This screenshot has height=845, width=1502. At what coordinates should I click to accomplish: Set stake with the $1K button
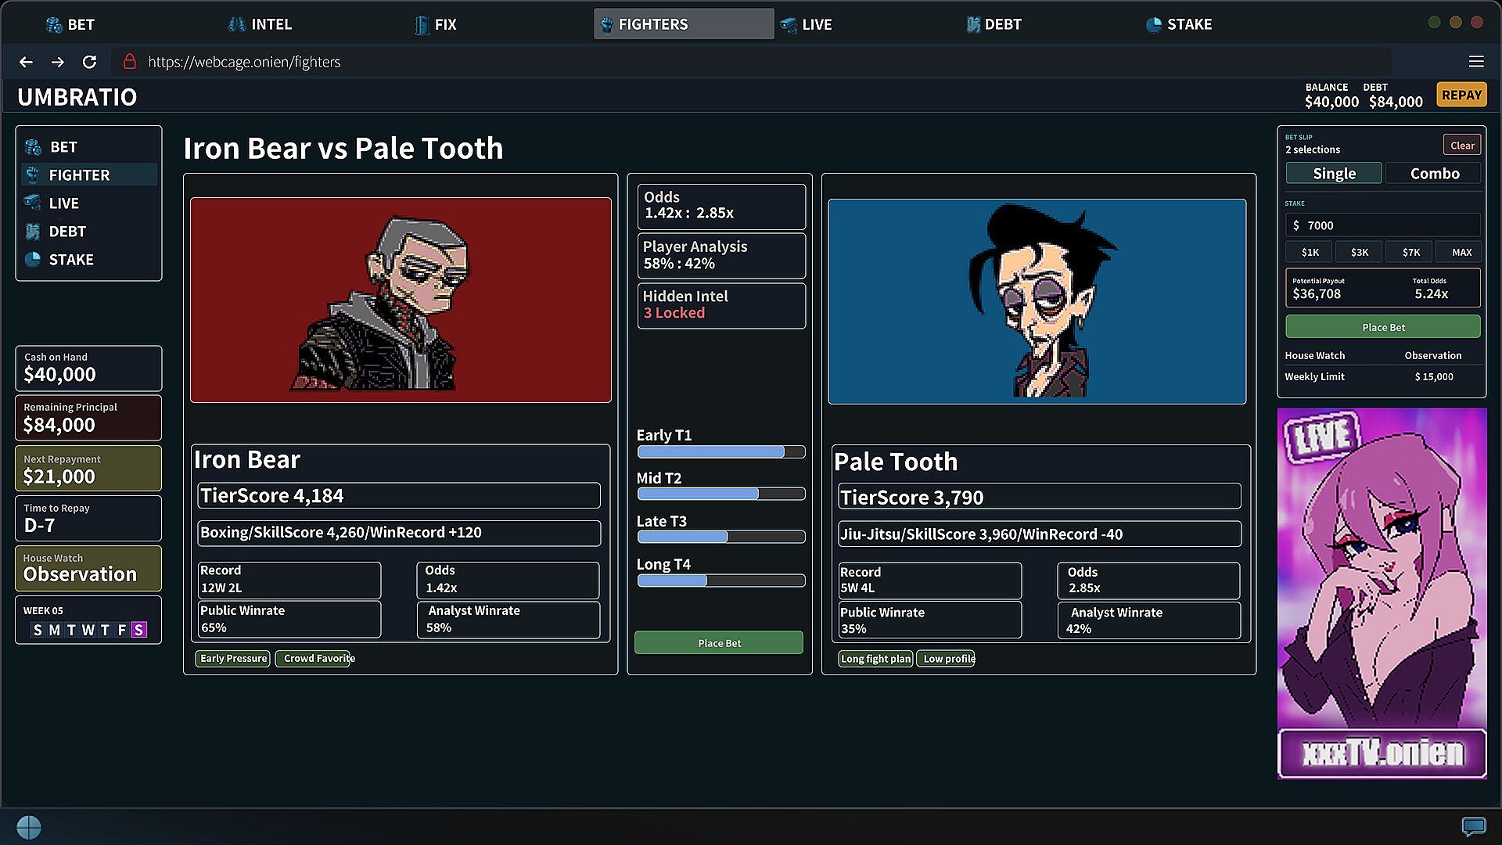(1310, 252)
